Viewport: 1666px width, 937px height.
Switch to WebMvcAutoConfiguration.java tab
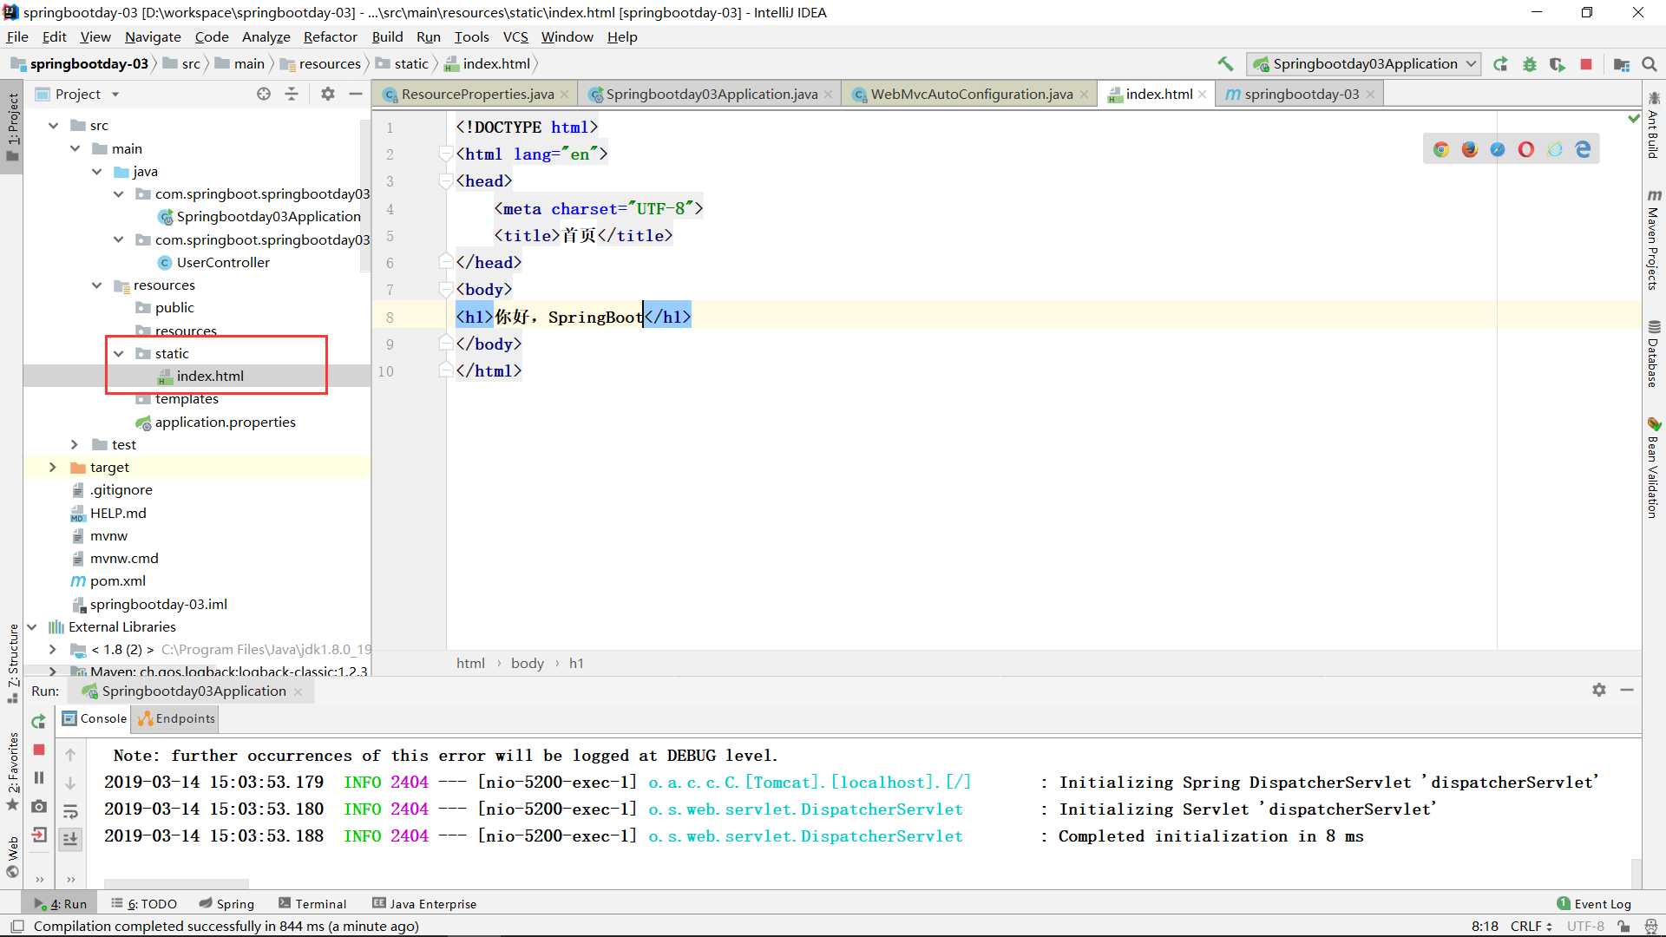(x=972, y=94)
